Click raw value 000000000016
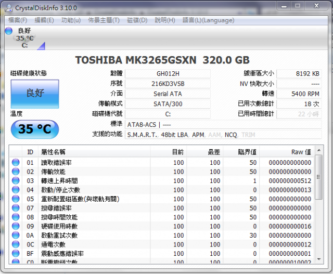The image size is (333, 274). (290, 227)
